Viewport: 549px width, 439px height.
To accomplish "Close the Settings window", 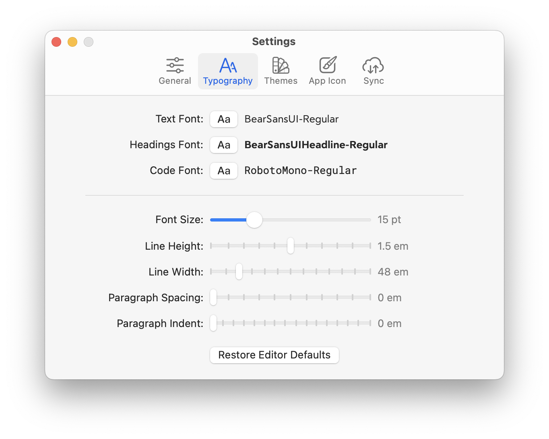I will click(x=56, y=42).
